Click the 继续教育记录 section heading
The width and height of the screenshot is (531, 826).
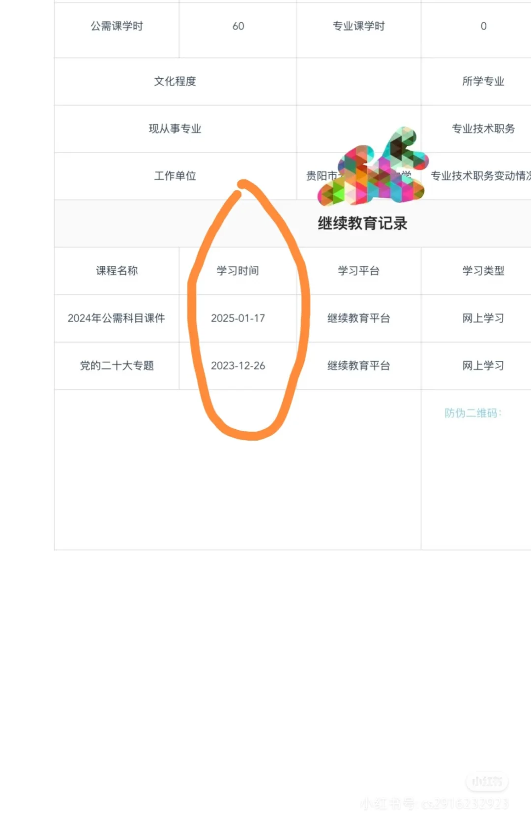[362, 223]
